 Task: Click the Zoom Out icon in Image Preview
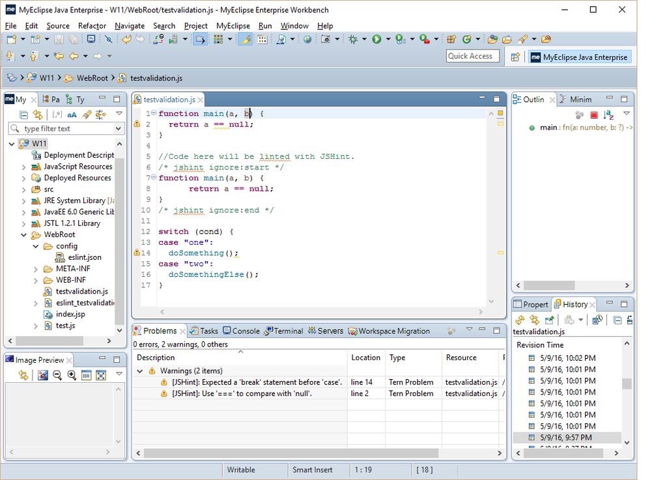pos(57,375)
